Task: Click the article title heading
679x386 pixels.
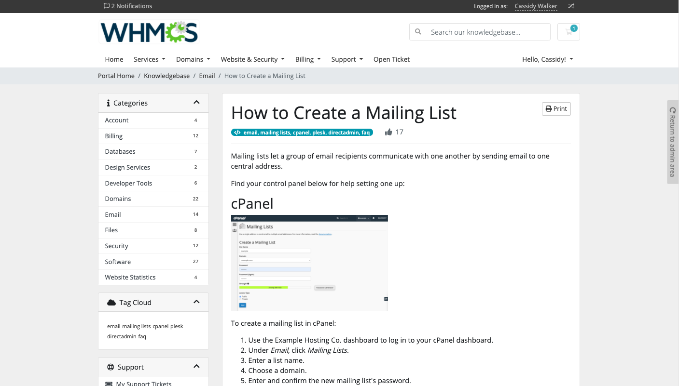Action: point(344,113)
